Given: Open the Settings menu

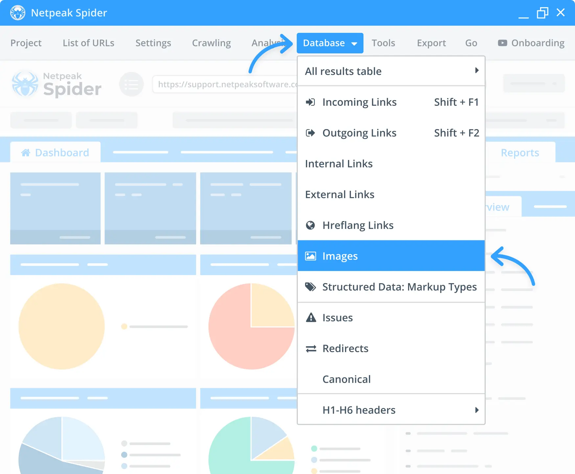Looking at the screenshot, I should [153, 43].
